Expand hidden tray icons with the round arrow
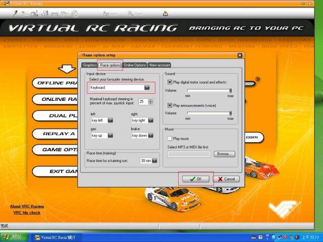323x242 pixels. 274,237
